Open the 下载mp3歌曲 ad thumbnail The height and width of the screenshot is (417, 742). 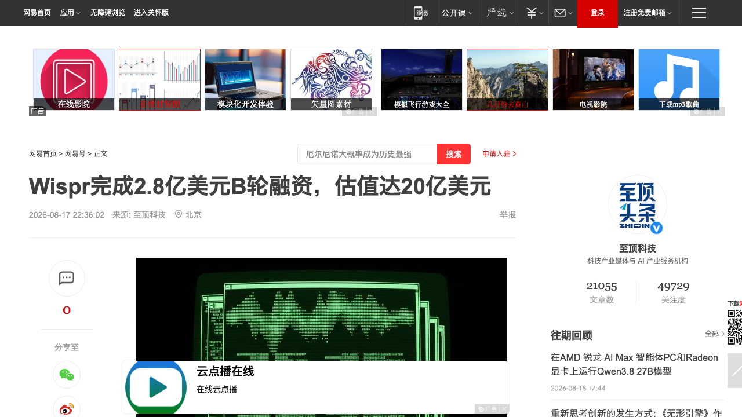tap(679, 79)
